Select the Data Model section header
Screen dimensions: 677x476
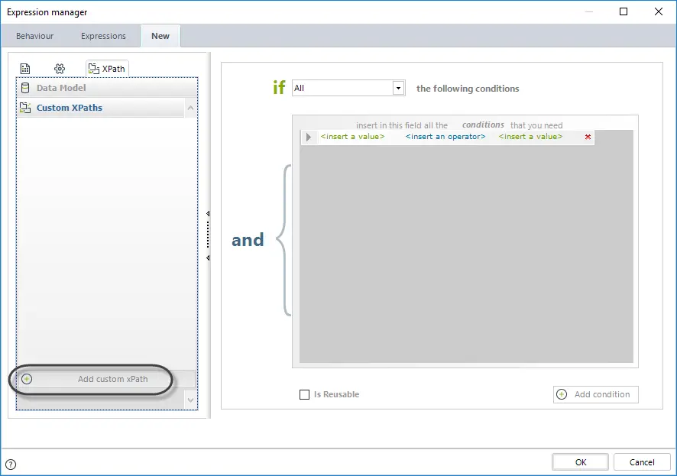coord(107,88)
